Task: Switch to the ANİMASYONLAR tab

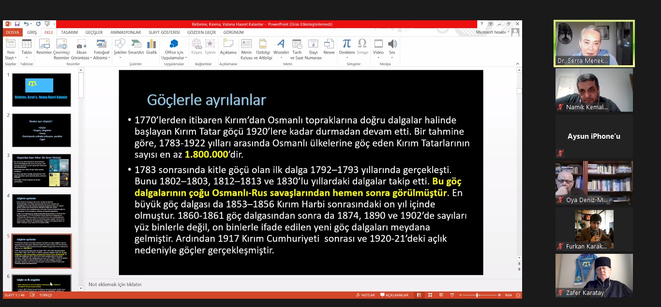Action: click(125, 32)
